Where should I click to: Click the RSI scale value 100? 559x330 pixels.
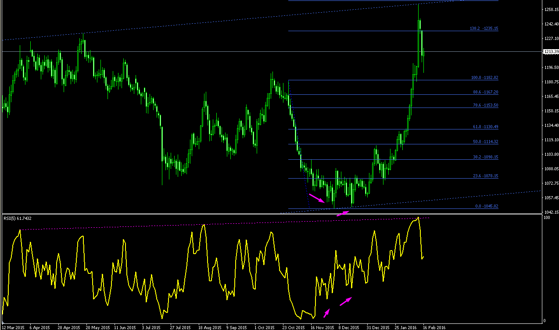pyautogui.click(x=547, y=218)
